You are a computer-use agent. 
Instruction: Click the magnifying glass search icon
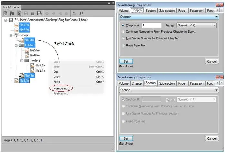coord(81,14)
